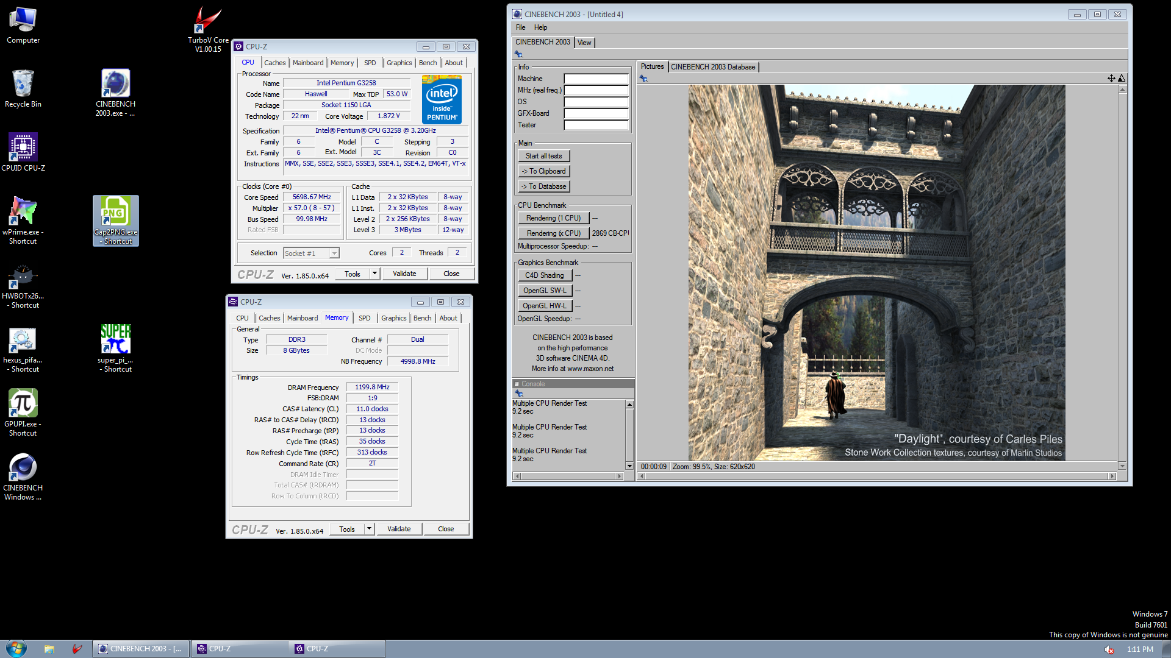Click To Clipboard button
Screen dimensions: 1171x658
point(543,171)
